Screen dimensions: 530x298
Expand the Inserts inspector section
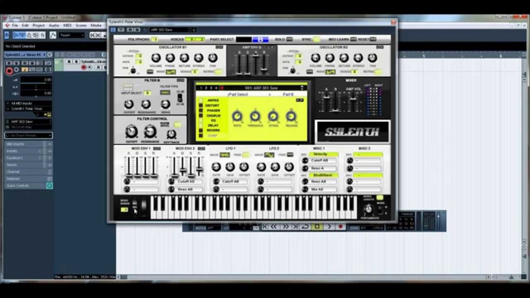(x=29, y=151)
